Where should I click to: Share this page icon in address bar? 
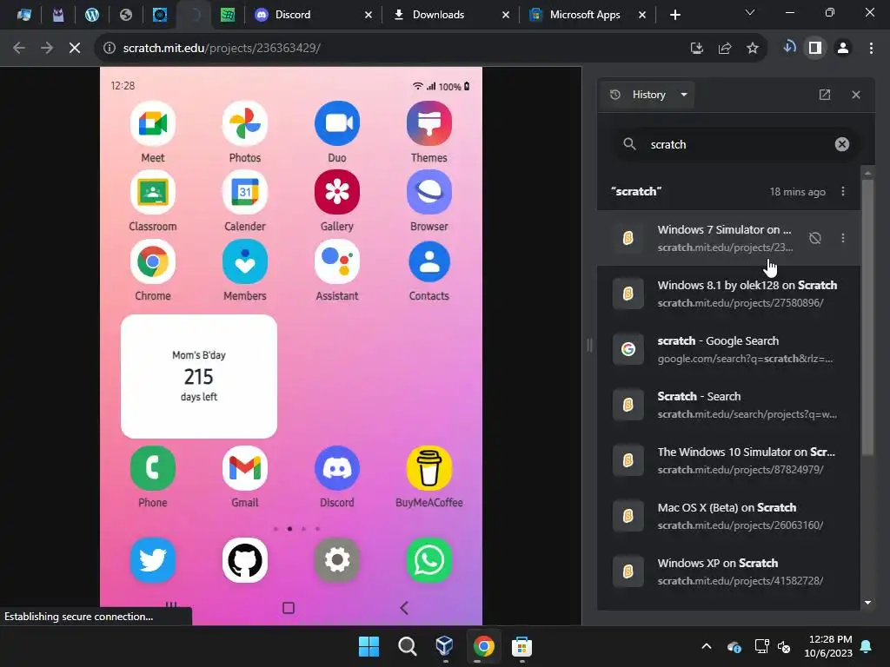tap(725, 49)
